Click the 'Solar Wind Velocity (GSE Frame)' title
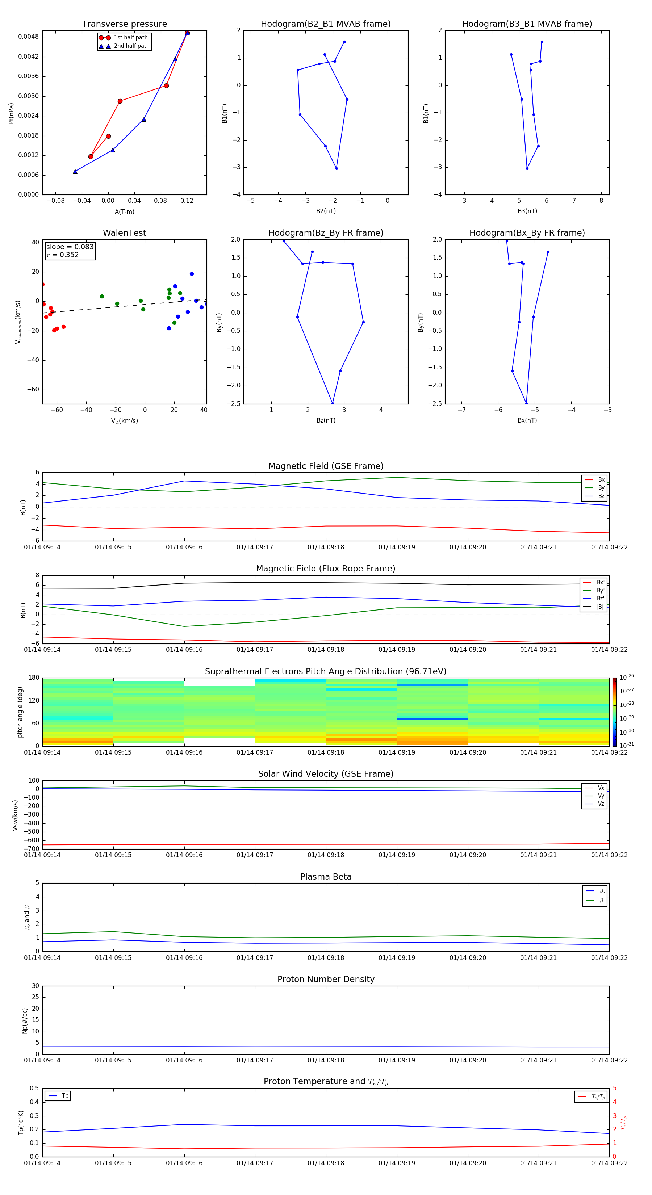This screenshot has height=1195, width=652. pos(326,774)
